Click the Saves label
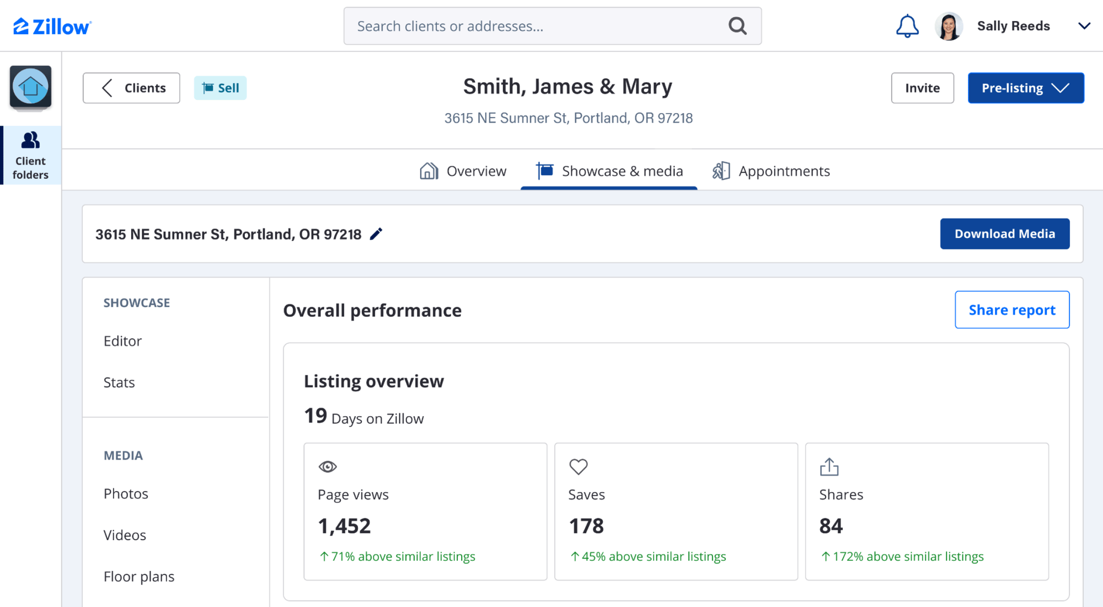This screenshot has width=1103, height=607. (x=587, y=494)
